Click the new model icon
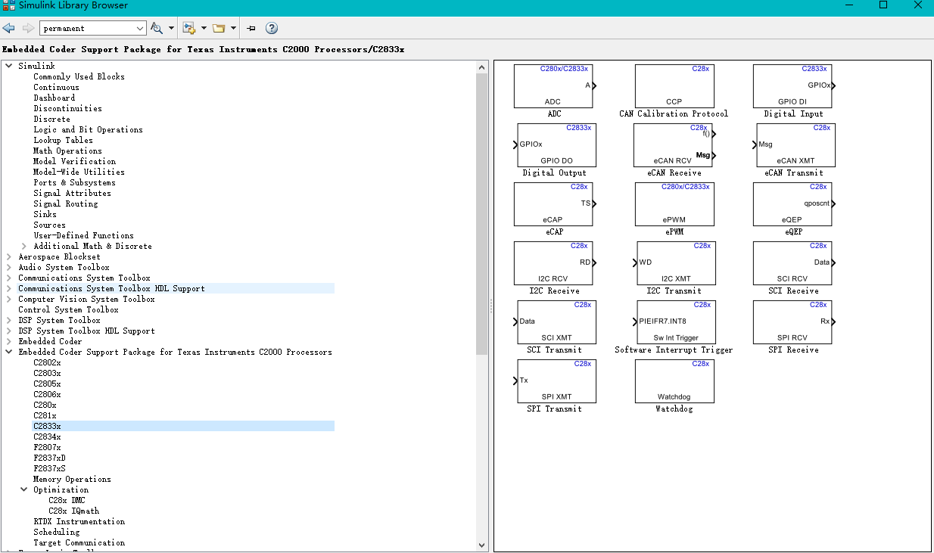934x553 pixels. [189, 28]
